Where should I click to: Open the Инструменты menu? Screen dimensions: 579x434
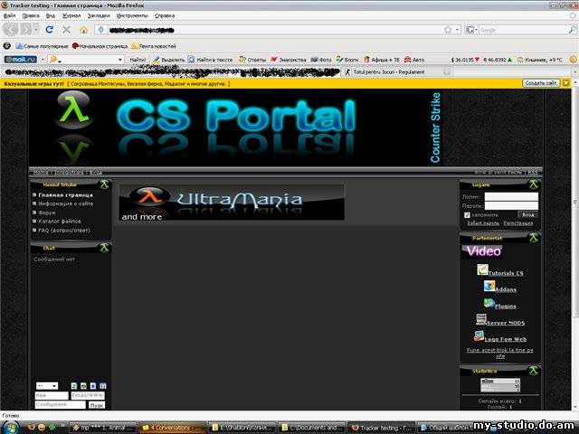pyautogui.click(x=132, y=15)
